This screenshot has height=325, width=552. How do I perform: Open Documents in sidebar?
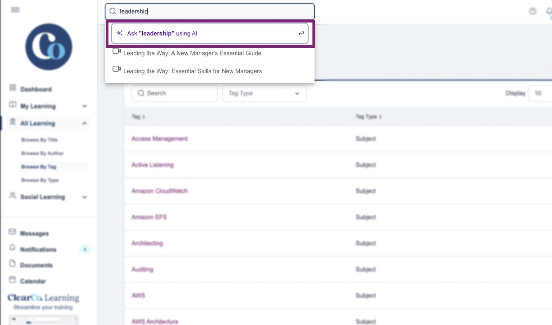pyautogui.click(x=36, y=265)
